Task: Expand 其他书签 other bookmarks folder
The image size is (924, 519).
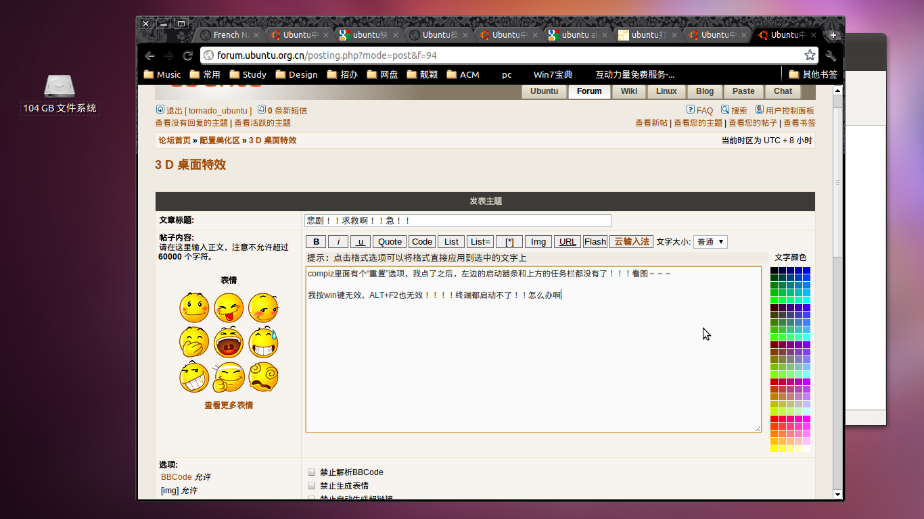Action: 813,74
